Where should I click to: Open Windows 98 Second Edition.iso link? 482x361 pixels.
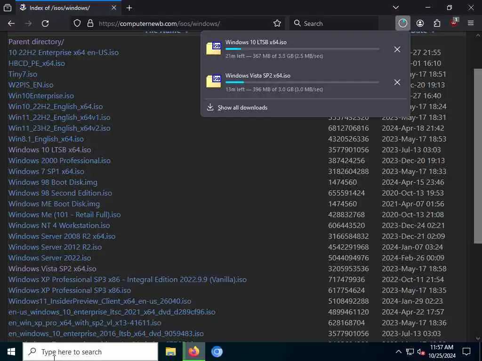tap(60, 193)
